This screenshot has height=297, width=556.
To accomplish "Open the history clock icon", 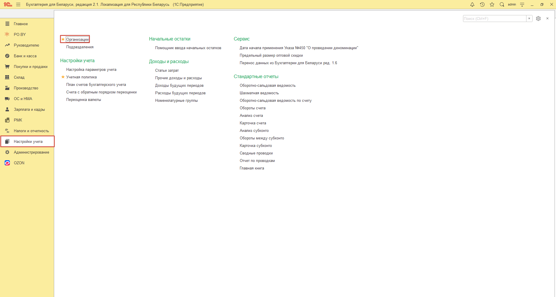I will 482,5.
